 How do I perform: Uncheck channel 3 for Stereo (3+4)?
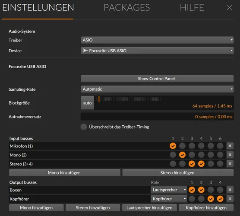coord(192,164)
